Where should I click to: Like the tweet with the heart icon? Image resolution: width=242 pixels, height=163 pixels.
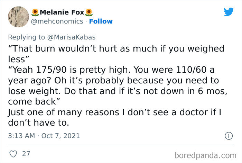[14, 153]
